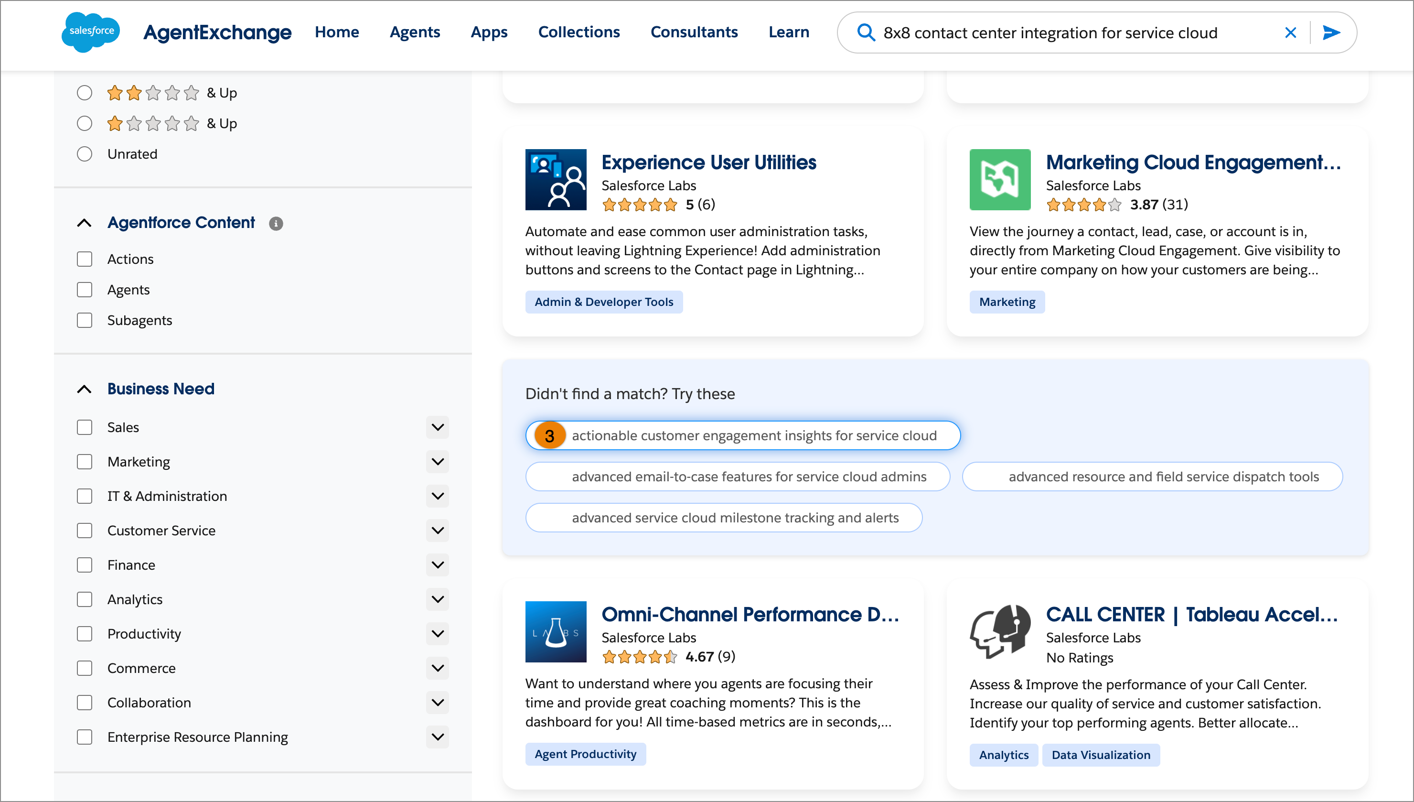1414x802 pixels.
Task: Open the Collections nav item
Action: coord(579,32)
